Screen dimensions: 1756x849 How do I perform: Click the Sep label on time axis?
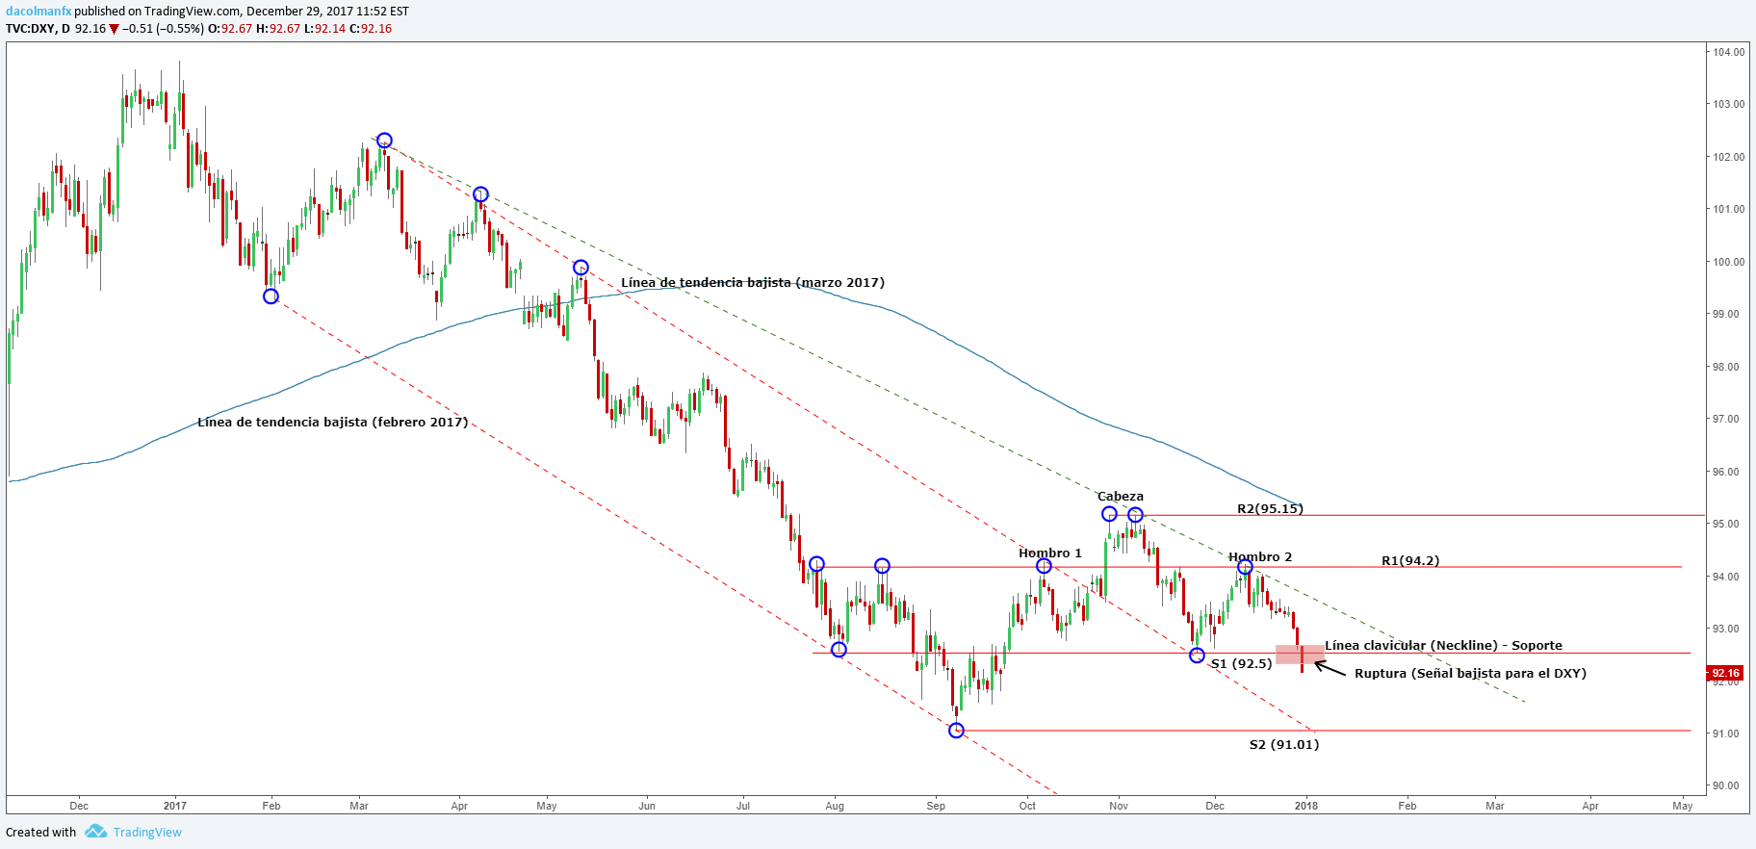click(x=936, y=806)
